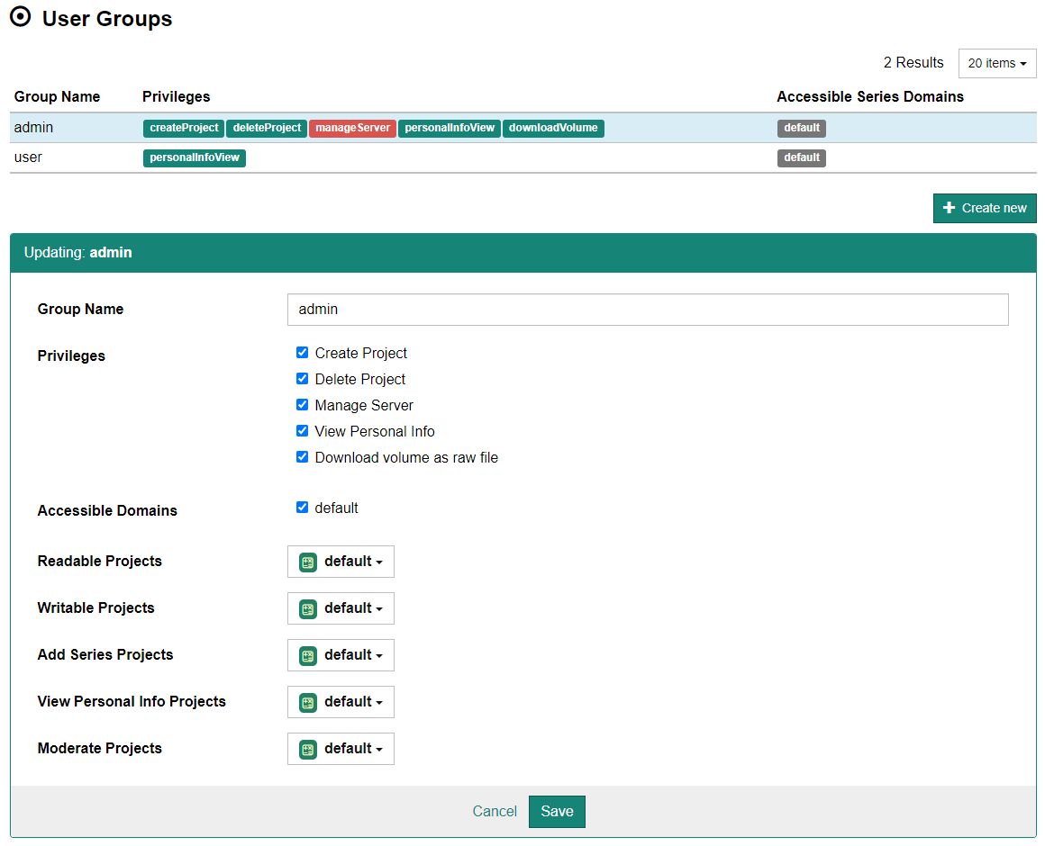
Task: Click inside the Group Name text field
Action: pyautogui.click(x=647, y=309)
